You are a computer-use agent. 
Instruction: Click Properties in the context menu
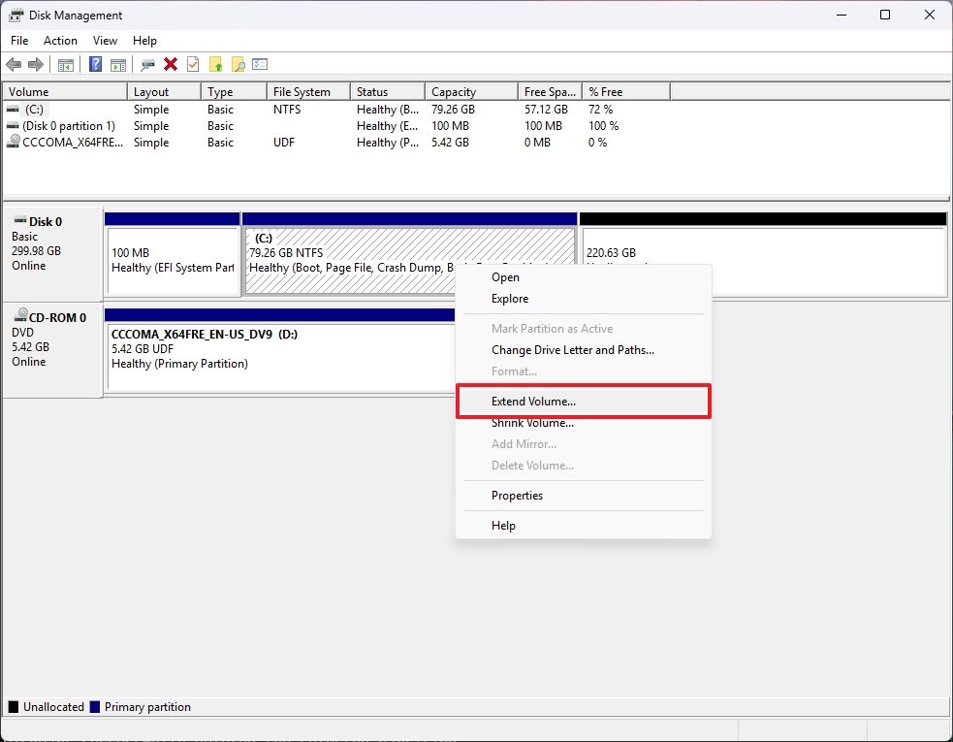point(517,496)
